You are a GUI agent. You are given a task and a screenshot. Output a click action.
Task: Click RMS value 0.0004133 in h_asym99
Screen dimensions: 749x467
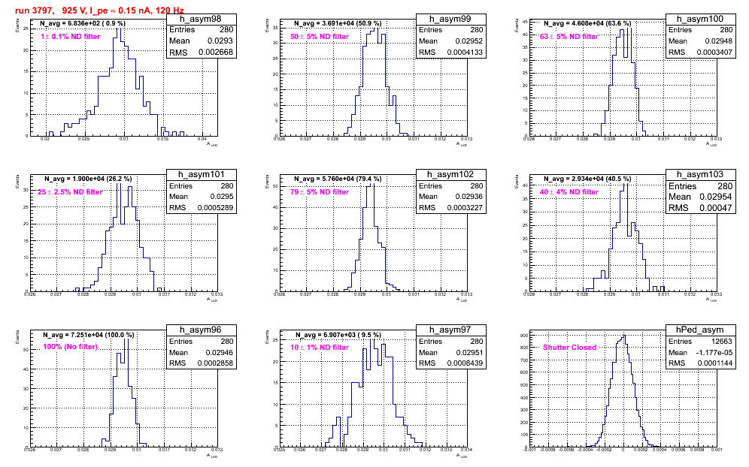pyautogui.click(x=465, y=53)
